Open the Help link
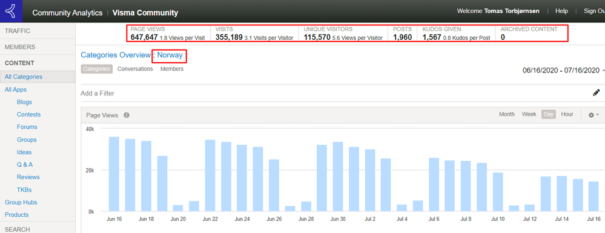 [x=561, y=11]
